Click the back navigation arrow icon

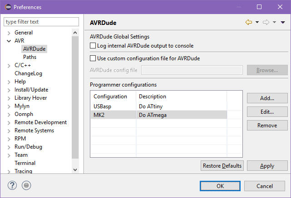pyautogui.click(x=248, y=22)
